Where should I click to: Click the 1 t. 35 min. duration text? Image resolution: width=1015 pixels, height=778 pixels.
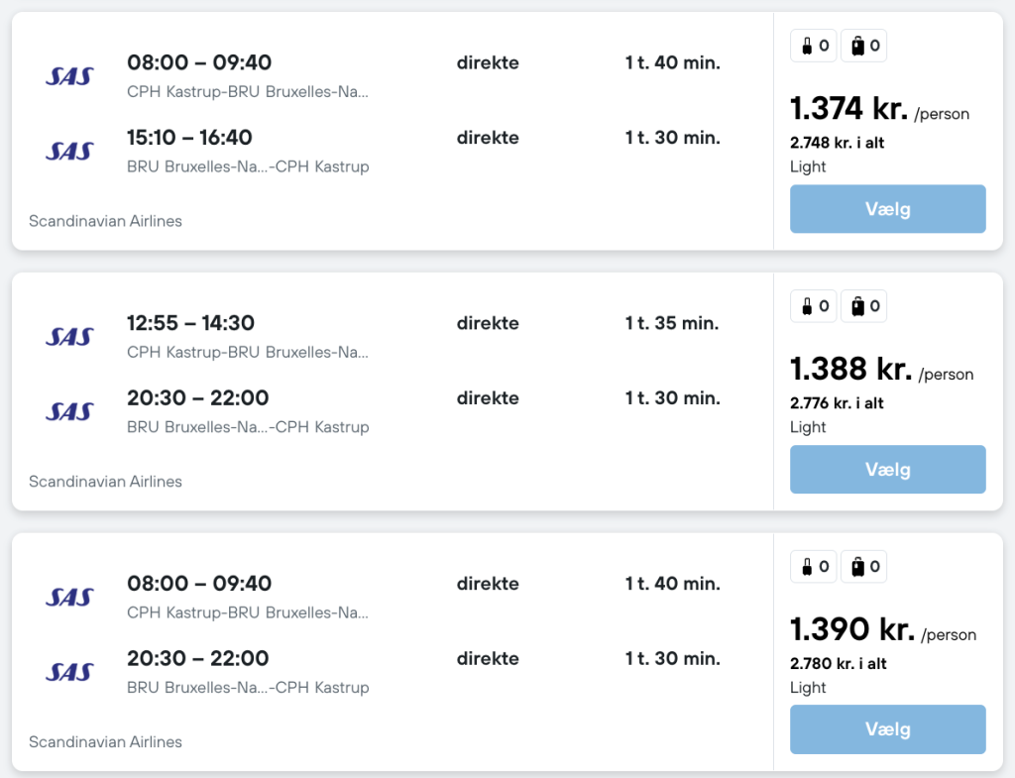click(672, 323)
